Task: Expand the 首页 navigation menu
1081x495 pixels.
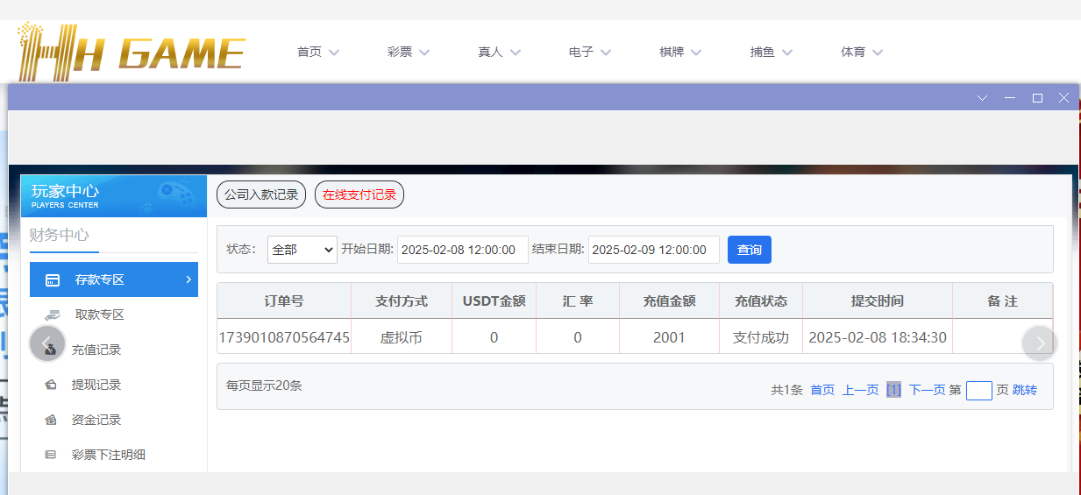Action: pos(317,53)
